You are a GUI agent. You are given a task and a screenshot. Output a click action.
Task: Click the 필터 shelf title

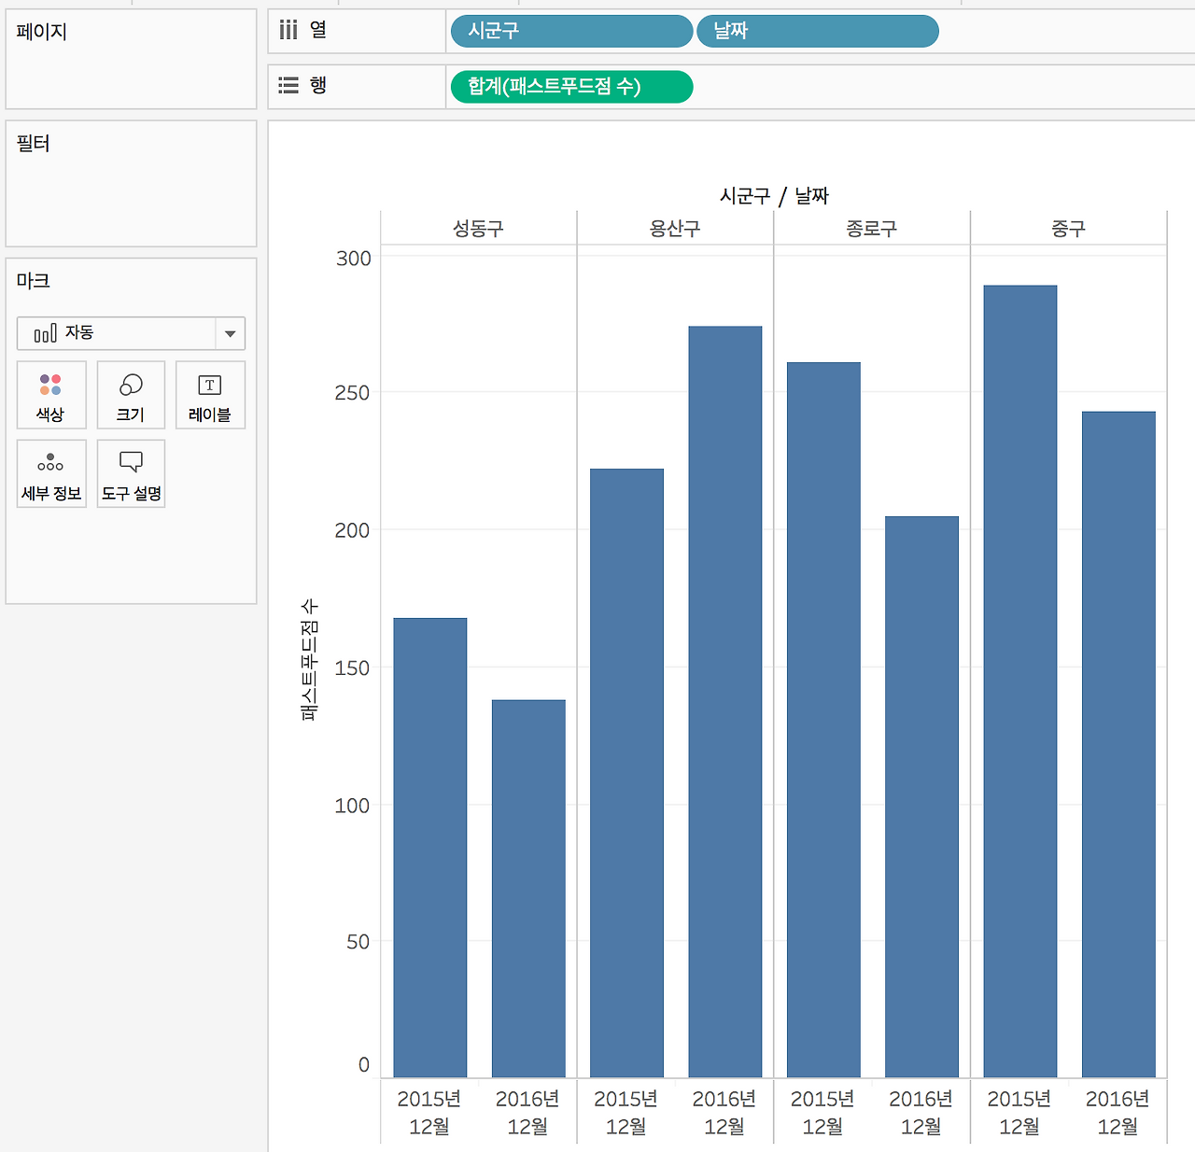point(33,144)
